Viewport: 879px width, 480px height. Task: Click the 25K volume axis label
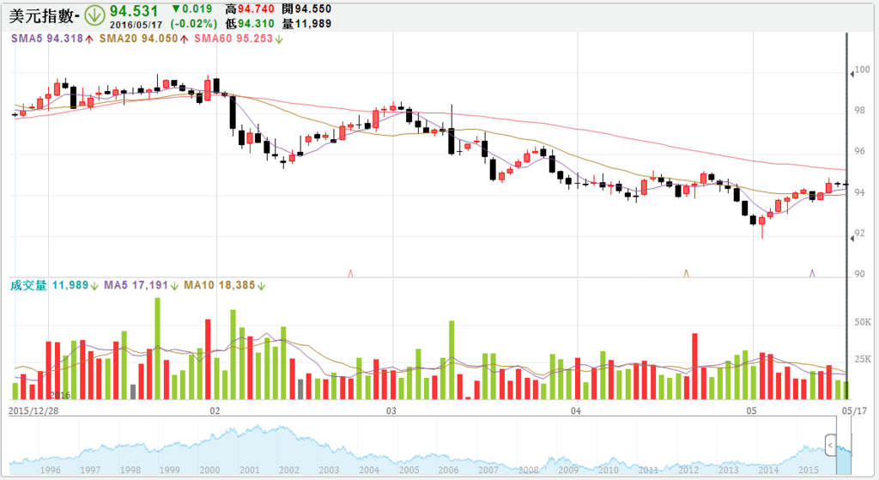click(x=863, y=359)
